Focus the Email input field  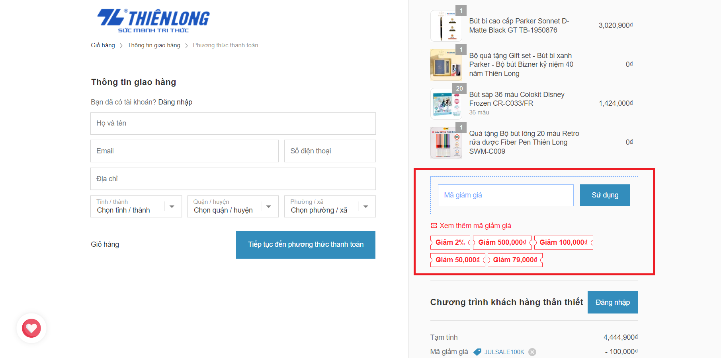click(x=184, y=151)
